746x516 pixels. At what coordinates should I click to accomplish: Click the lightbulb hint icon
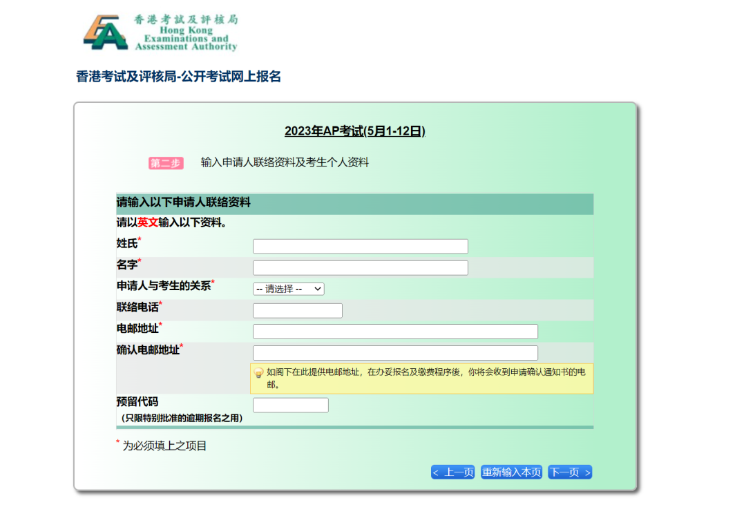(258, 373)
